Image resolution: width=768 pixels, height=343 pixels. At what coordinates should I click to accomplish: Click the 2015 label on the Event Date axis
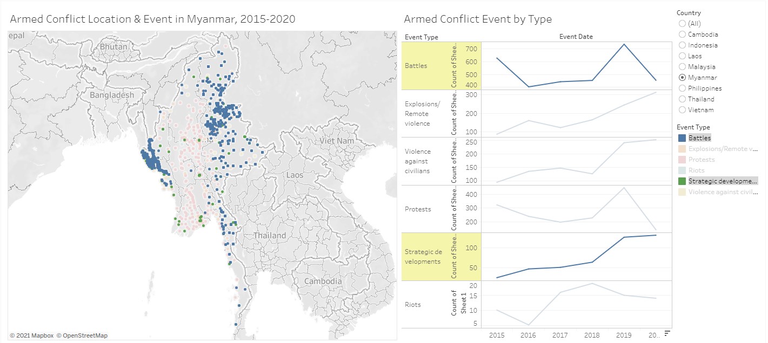pyautogui.click(x=497, y=335)
